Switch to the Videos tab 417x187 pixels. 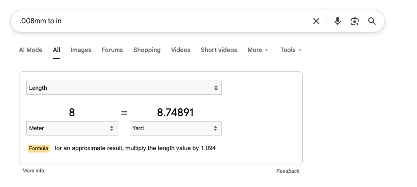click(x=181, y=50)
